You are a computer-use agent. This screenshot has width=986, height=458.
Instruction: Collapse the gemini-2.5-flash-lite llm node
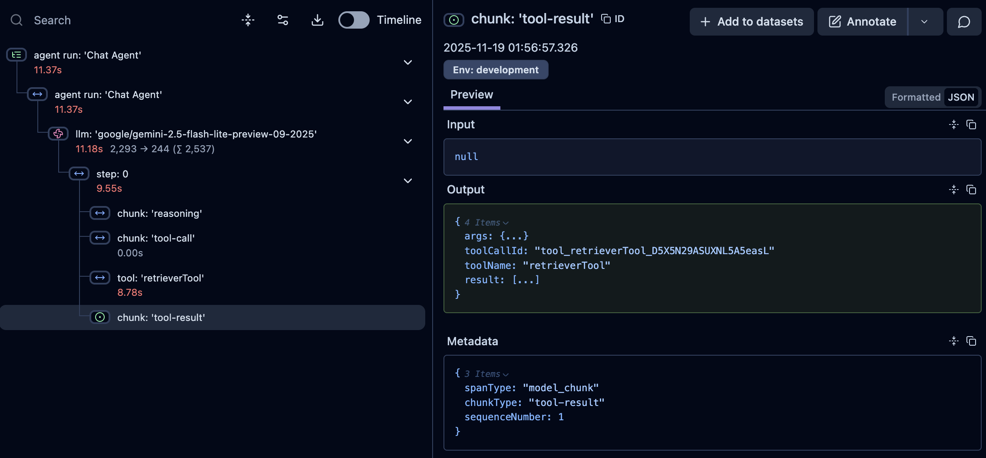coord(407,141)
